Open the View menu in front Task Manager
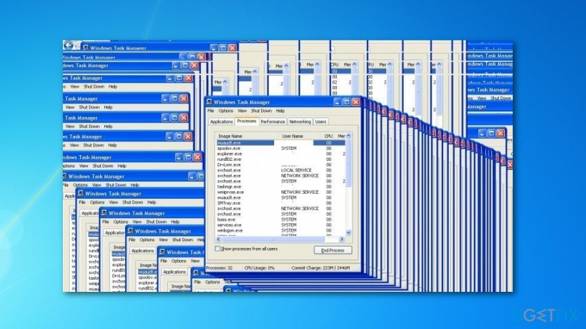 tap(242, 111)
